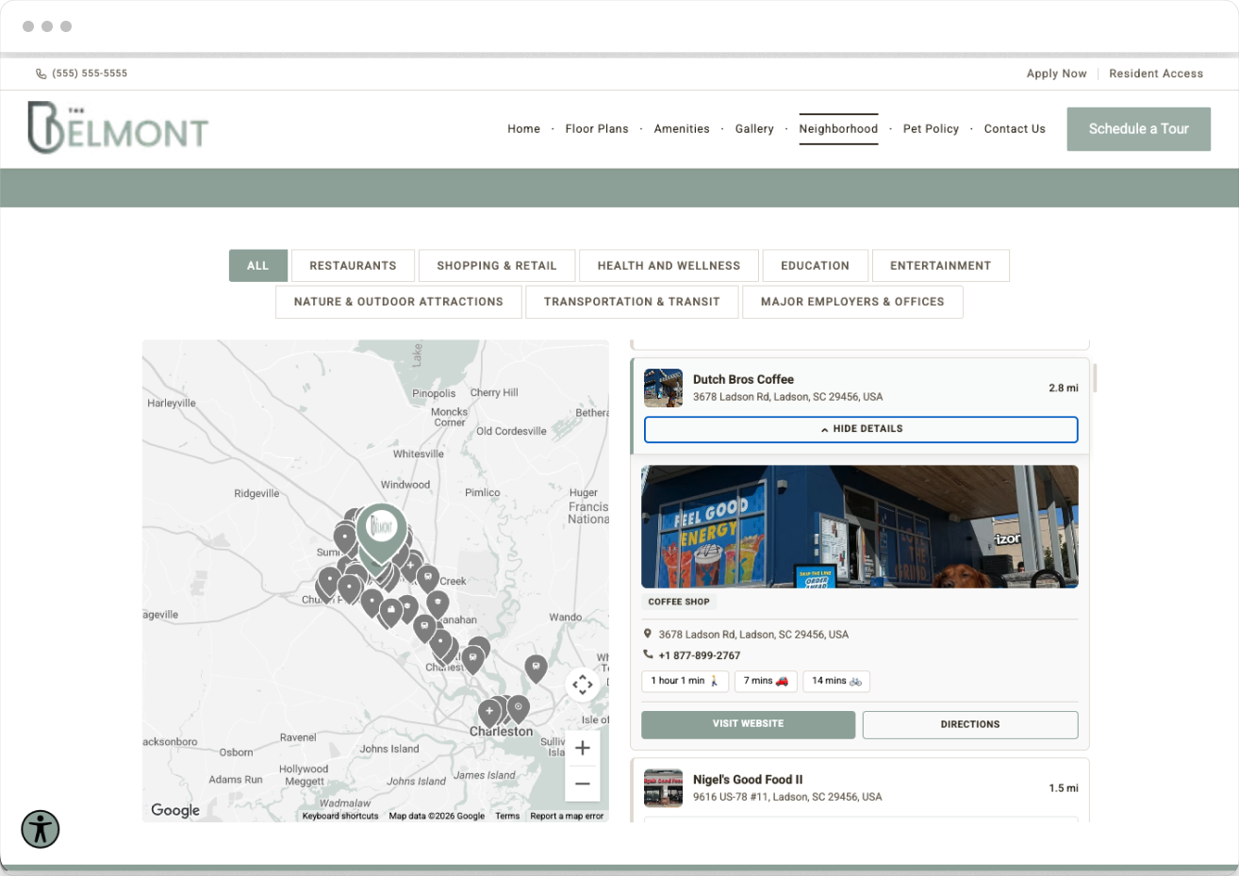Open Resident Access link

[x=1156, y=74]
